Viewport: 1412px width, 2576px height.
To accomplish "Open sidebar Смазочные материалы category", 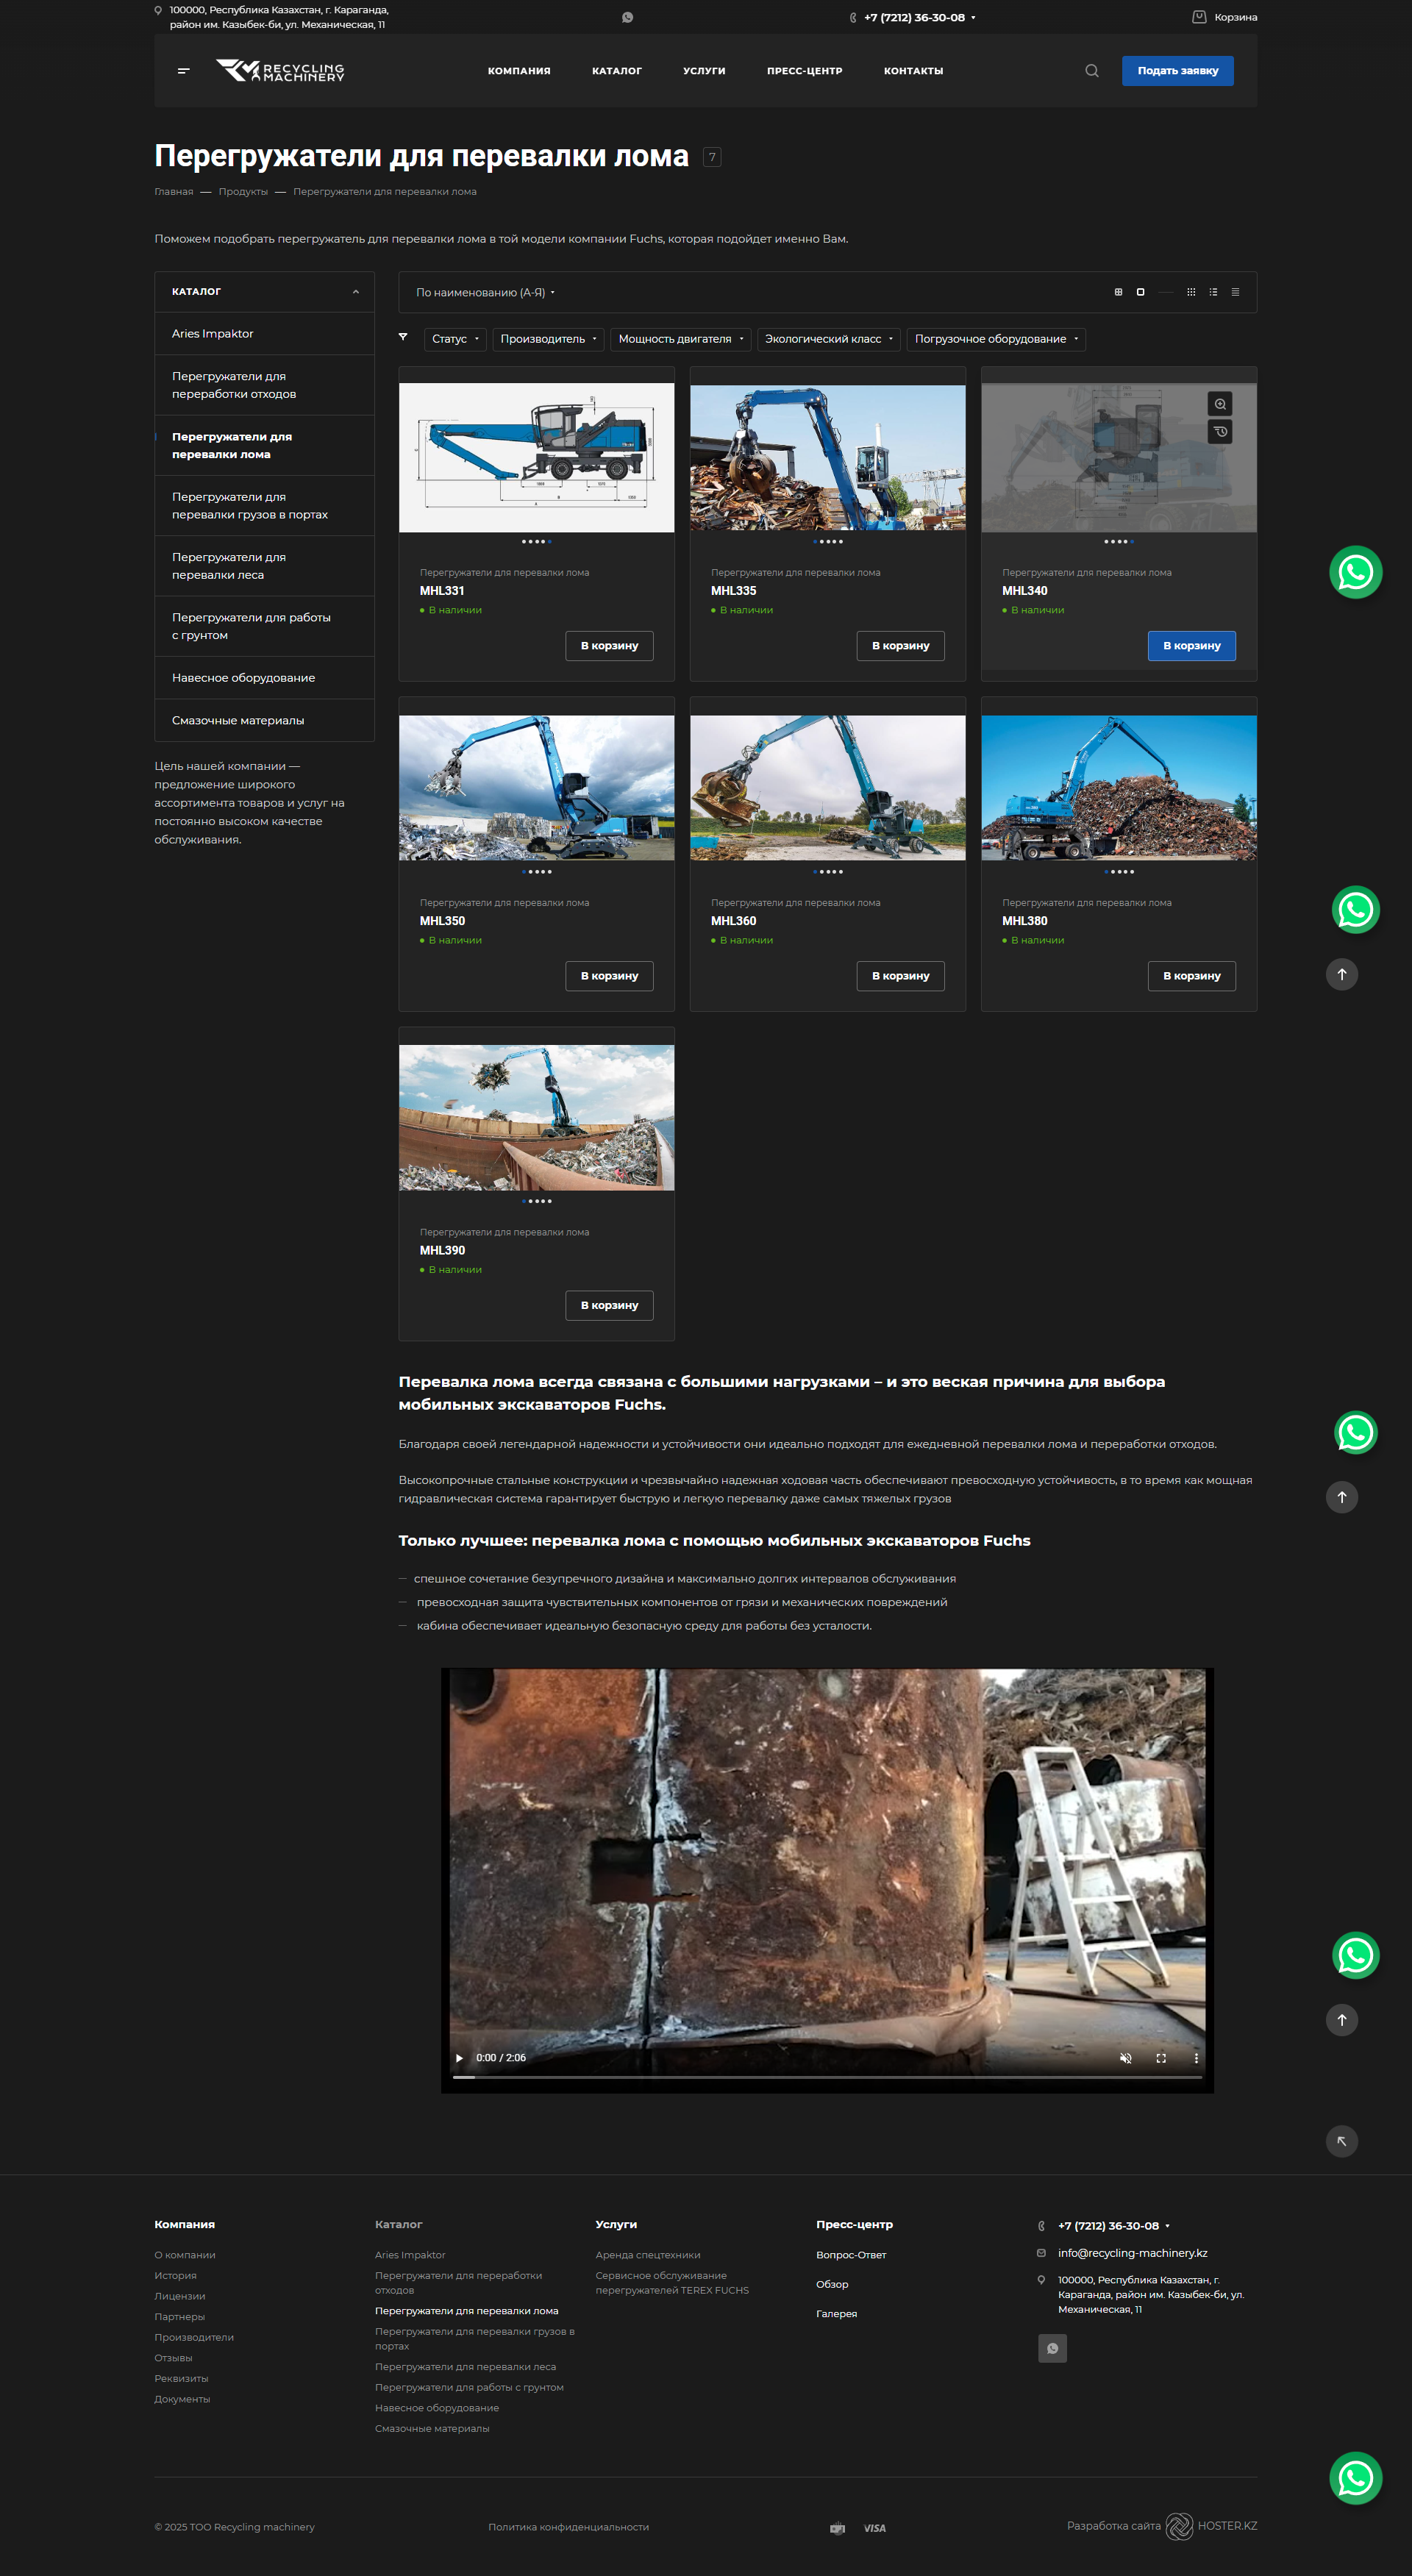I will [x=264, y=720].
